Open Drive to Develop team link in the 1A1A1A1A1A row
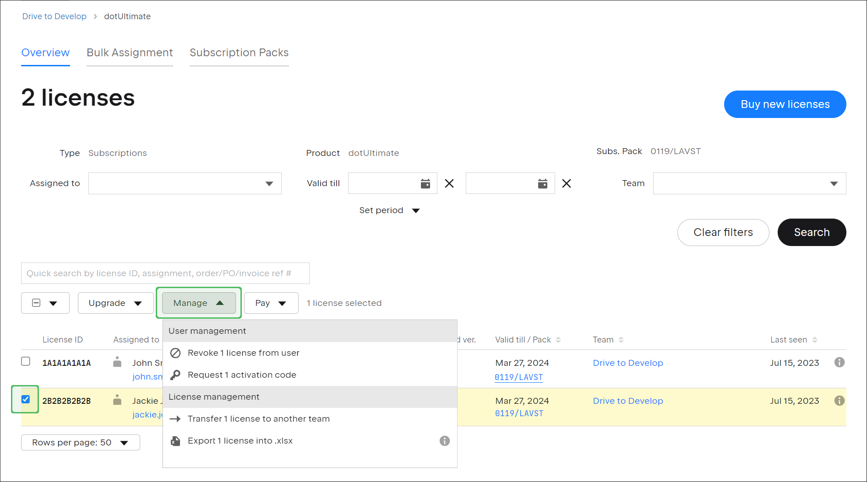 tap(628, 363)
